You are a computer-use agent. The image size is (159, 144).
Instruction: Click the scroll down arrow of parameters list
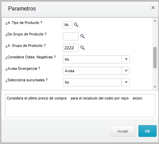[155, 87]
